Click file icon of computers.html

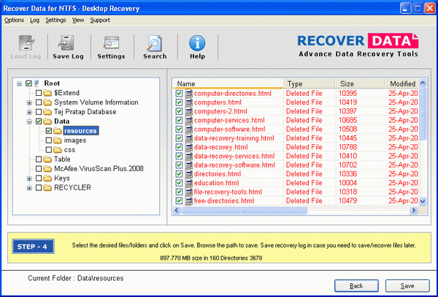pyautogui.click(x=189, y=102)
